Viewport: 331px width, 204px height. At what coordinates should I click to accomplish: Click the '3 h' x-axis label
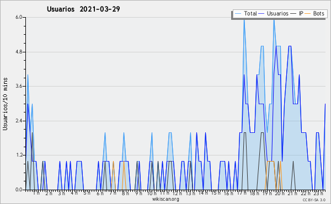[62, 193]
